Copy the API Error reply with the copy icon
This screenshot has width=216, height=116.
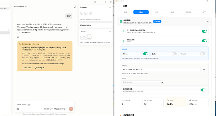[18, 37]
